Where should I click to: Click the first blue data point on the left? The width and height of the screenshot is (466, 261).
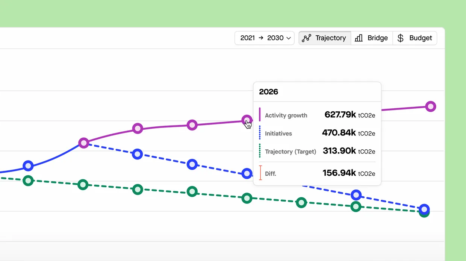28,165
